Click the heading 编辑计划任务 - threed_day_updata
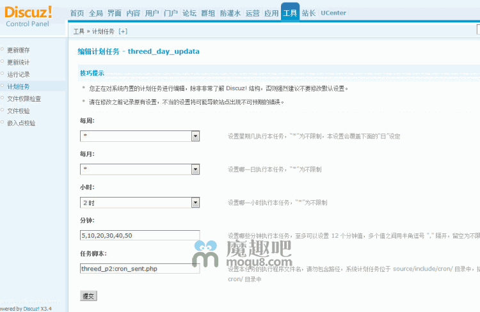This screenshot has height=312, width=480. [x=138, y=51]
